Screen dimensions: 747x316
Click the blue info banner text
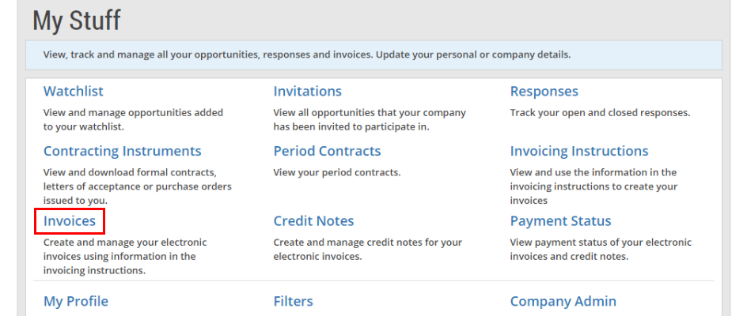[307, 55]
